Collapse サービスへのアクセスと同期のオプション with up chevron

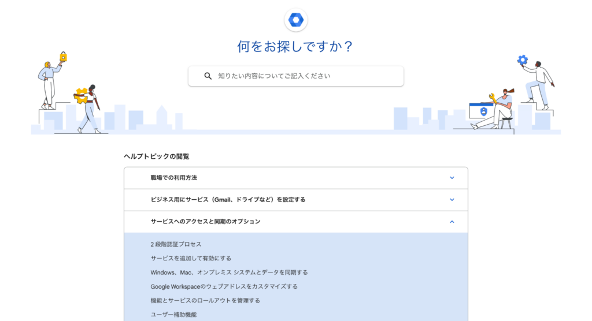tap(452, 222)
